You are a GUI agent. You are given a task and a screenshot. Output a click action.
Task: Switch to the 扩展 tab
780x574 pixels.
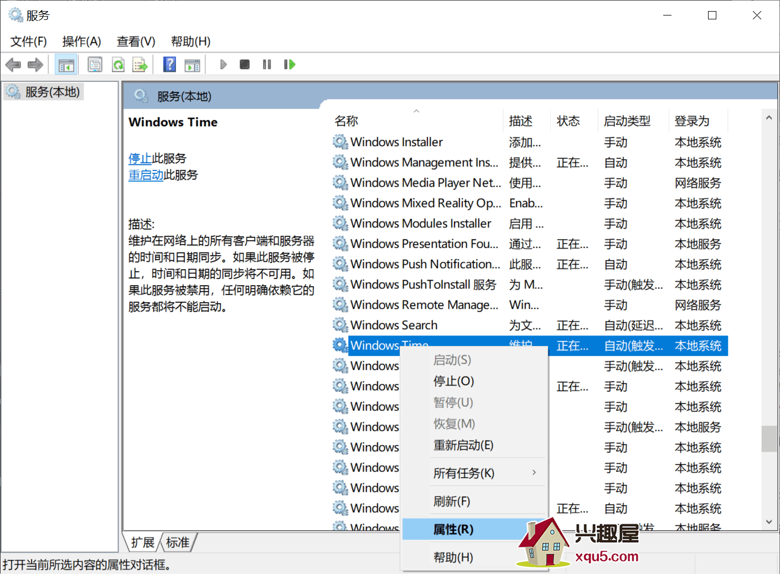(x=143, y=542)
